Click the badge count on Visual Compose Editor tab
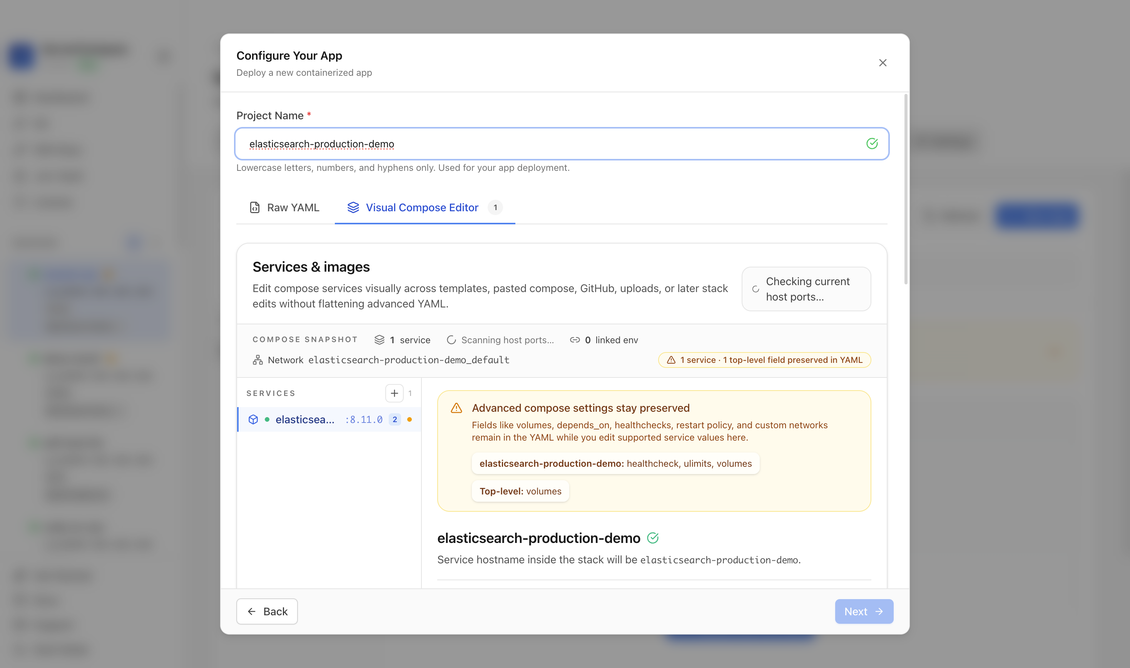This screenshot has width=1130, height=668. pos(495,207)
